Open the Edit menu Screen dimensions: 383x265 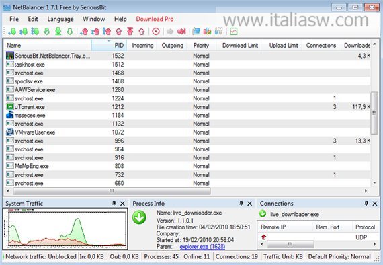33,19
